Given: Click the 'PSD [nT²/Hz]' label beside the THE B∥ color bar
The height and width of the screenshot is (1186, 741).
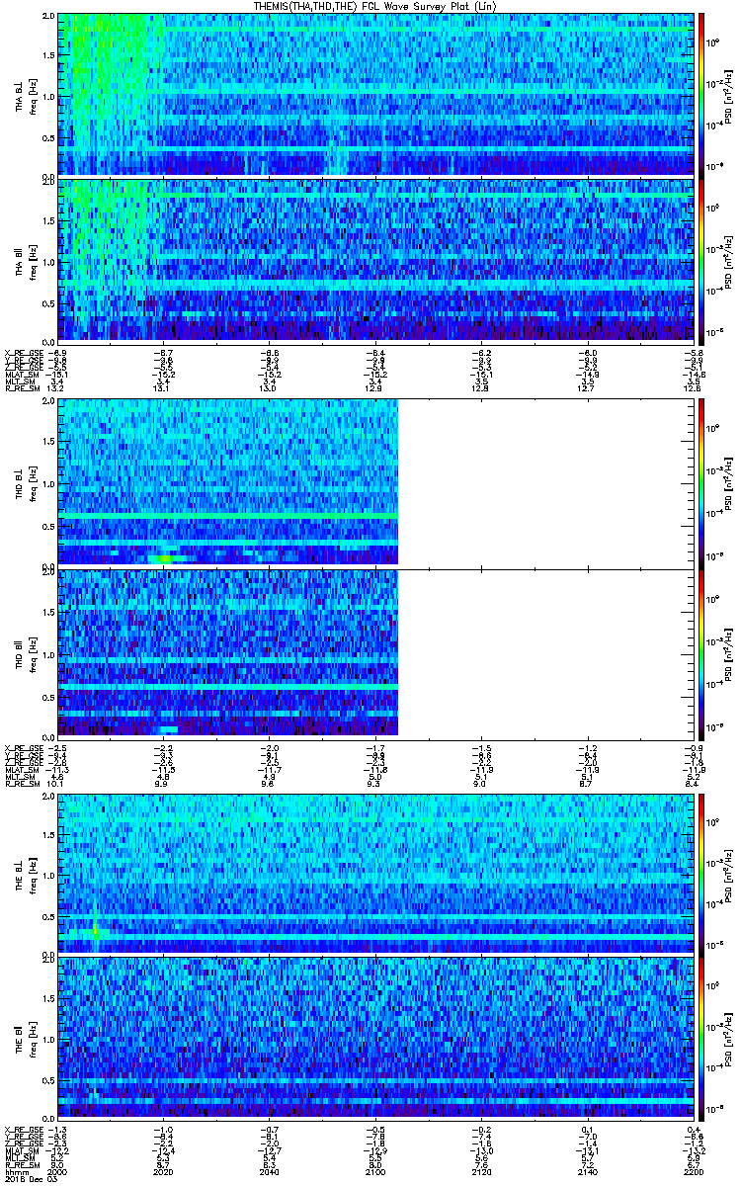Looking at the screenshot, I should tap(728, 1038).
